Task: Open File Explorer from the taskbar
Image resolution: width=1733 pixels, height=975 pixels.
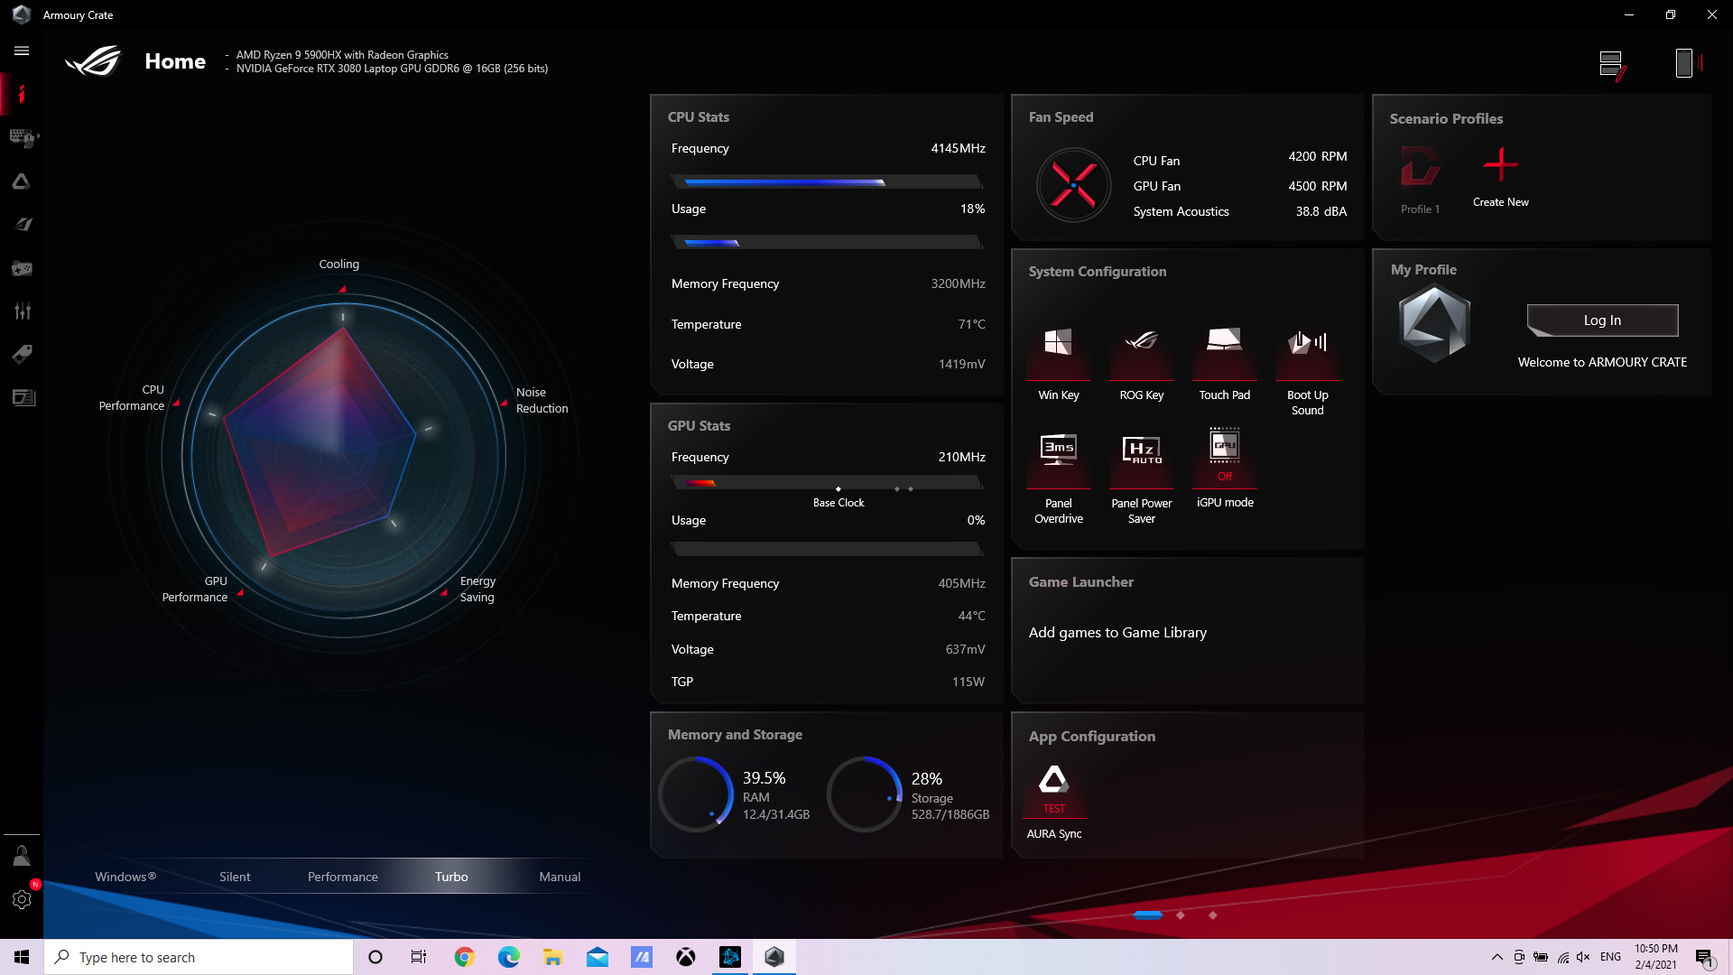Action: [552, 957]
